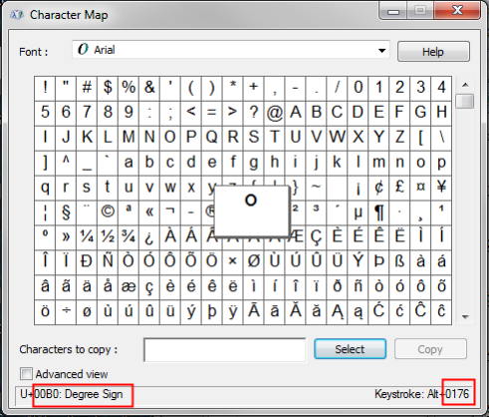
Task: Select the multiplication sign × cell
Action: (233, 261)
